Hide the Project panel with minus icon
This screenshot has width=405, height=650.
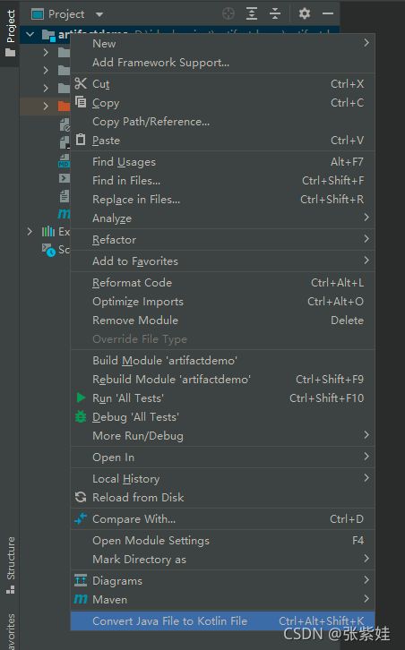(328, 13)
